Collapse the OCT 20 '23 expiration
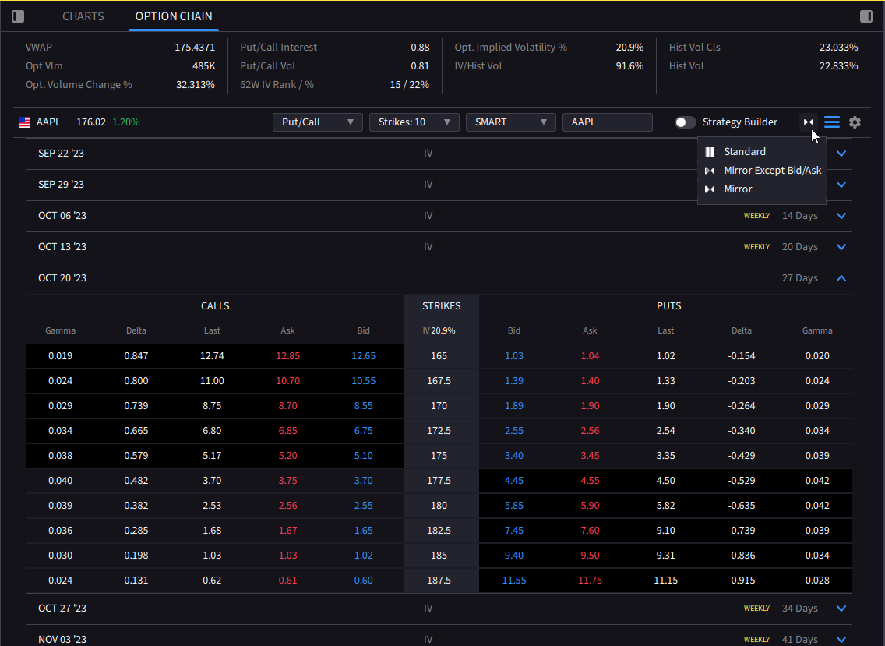The width and height of the screenshot is (885, 646). pyautogui.click(x=841, y=278)
